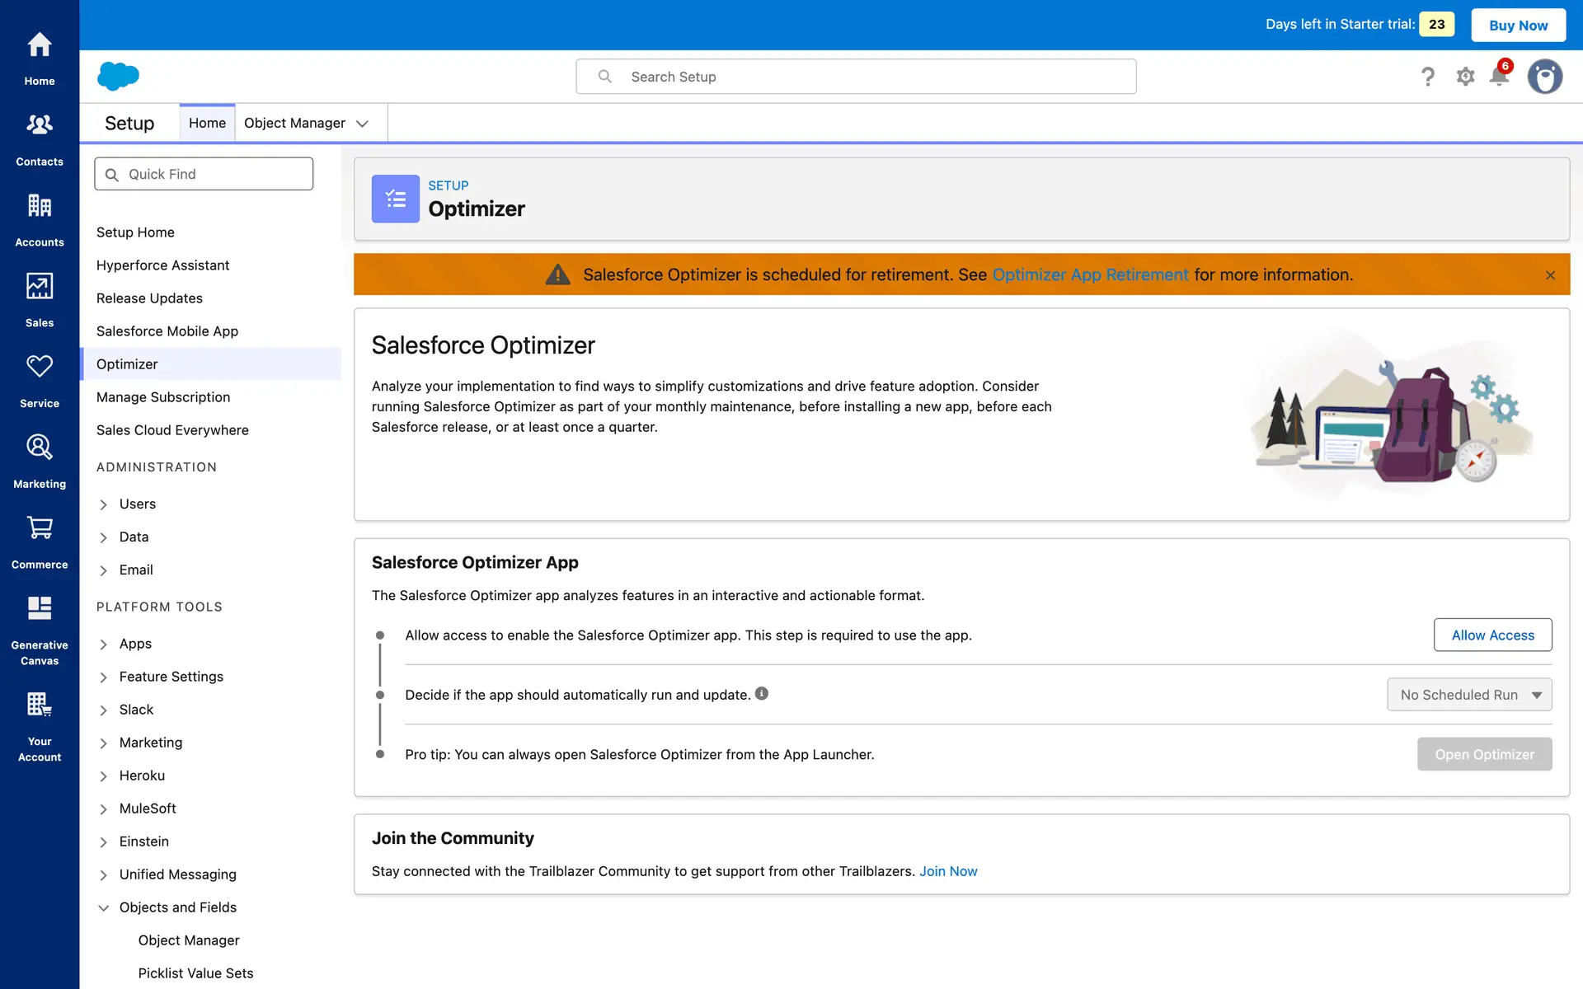
Task: Dismiss the orange retirement warning banner
Action: (1550, 275)
